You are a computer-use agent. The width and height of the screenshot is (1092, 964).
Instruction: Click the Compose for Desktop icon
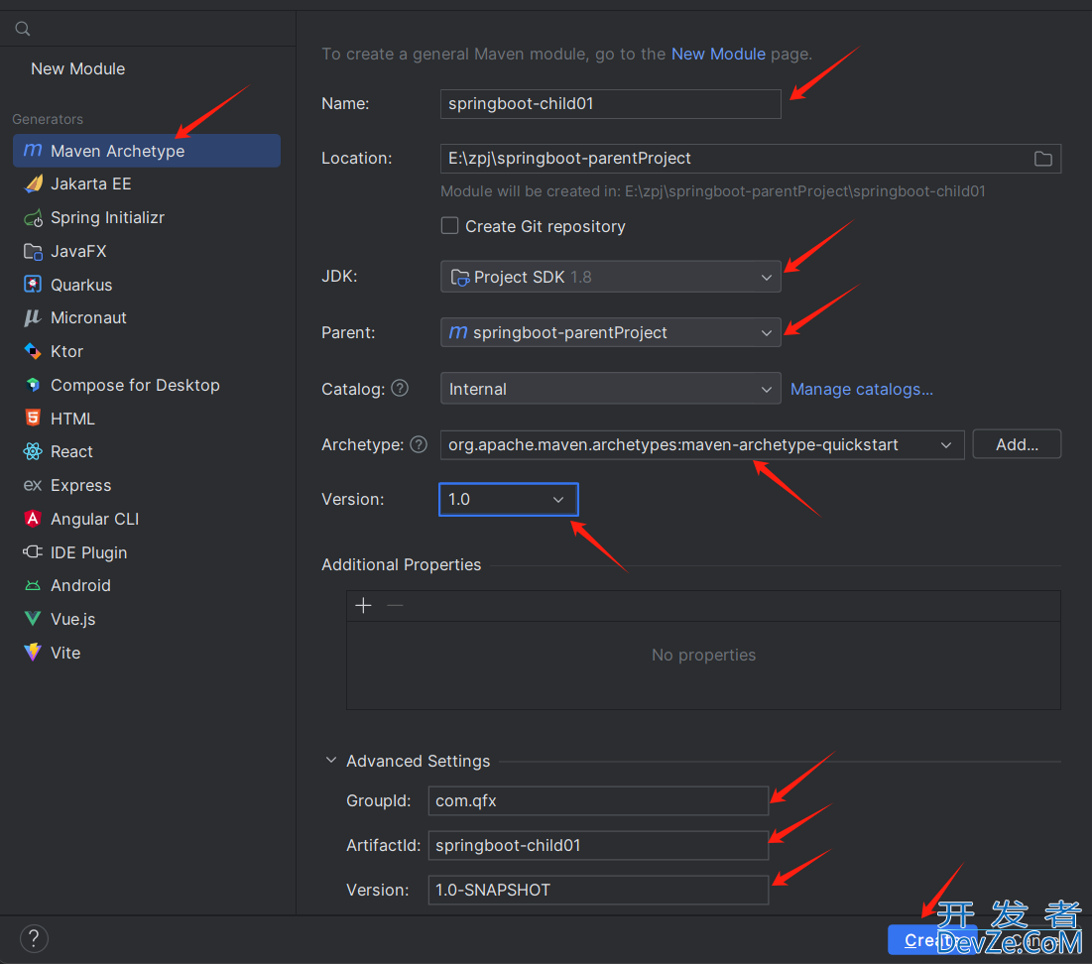coord(33,385)
